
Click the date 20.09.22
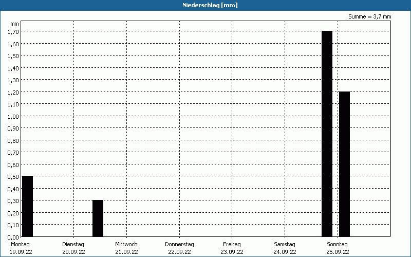click(73, 252)
